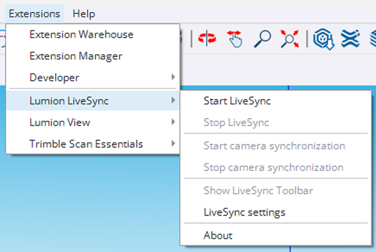Activate the Pan hand tool
The width and height of the screenshot is (376, 252).
point(234,38)
